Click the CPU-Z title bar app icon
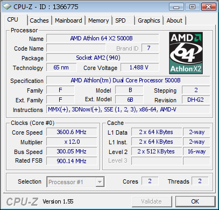This screenshot has width=219, height=210. point(7,7)
